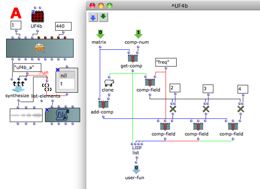Click the blue x lock on the nil/t box
This screenshot has height=189, width=260.
57,70
